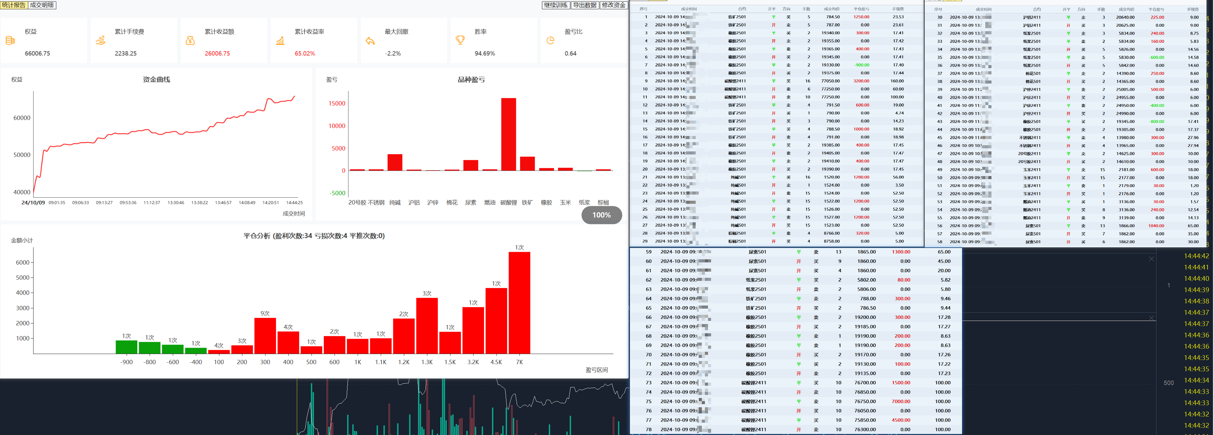Click 累计收益率 value 65.02%
Viewport: 1214px width, 435px height.
[x=305, y=53]
